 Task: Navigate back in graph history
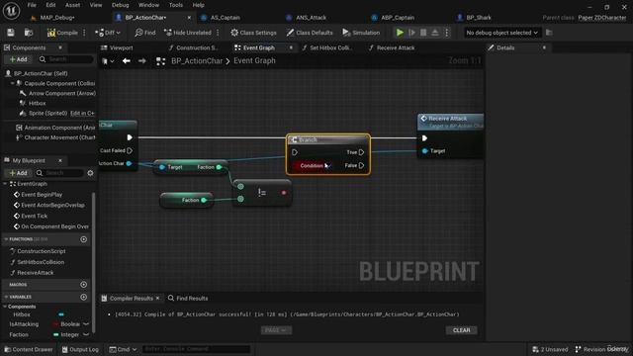[127, 61]
